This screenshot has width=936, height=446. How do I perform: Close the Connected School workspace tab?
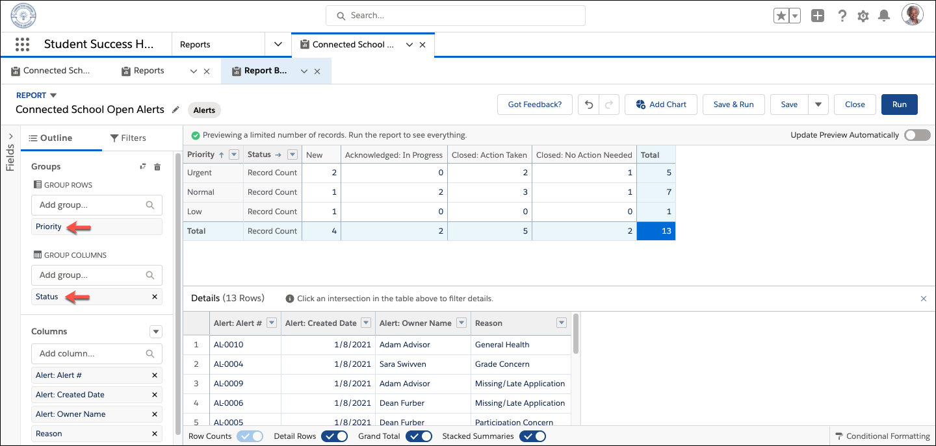pos(422,45)
